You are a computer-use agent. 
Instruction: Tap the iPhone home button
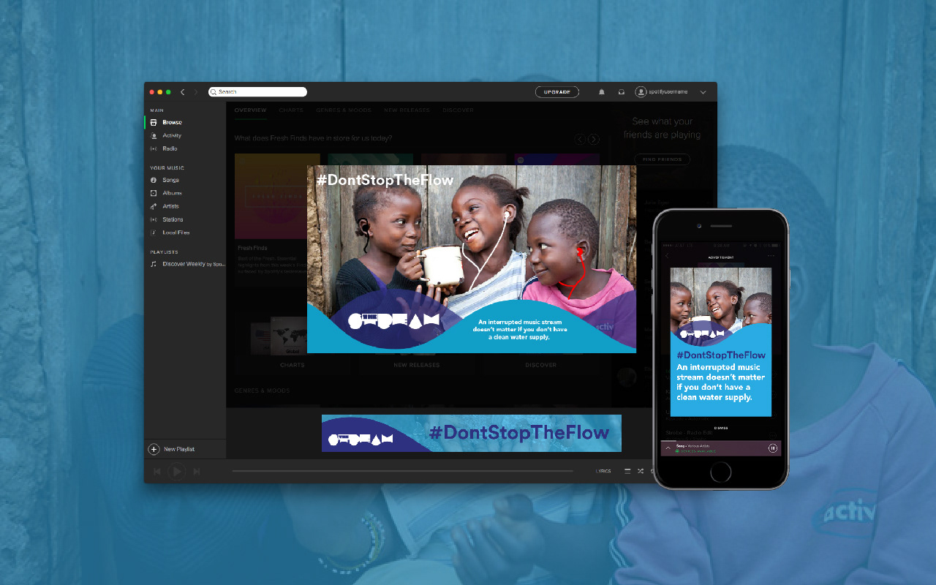[x=721, y=472]
